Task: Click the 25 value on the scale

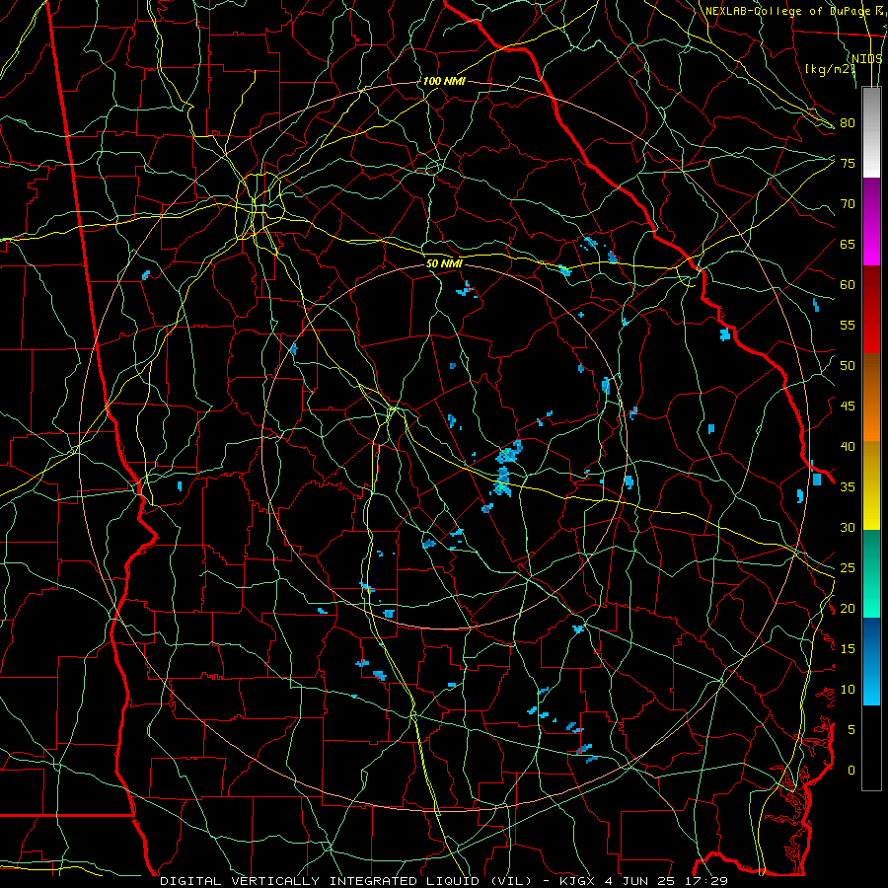Action: pyautogui.click(x=848, y=568)
